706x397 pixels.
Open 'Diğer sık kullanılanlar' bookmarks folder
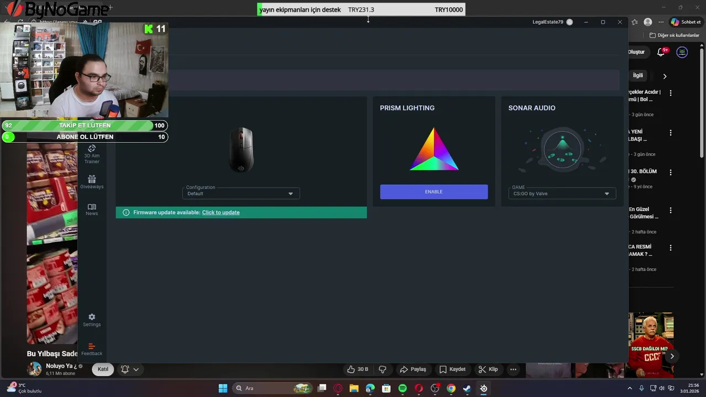click(675, 35)
